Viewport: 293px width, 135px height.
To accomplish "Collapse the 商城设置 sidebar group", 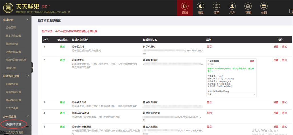I will (x=27, y=20).
